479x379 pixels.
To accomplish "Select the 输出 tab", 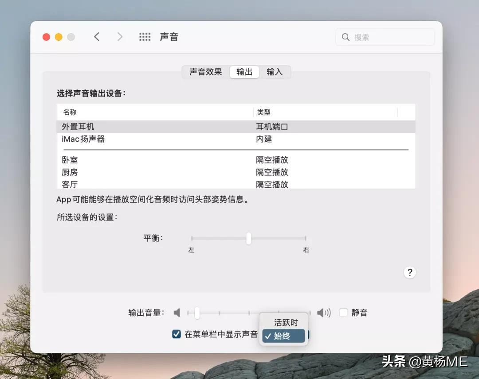I will [x=244, y=72].
